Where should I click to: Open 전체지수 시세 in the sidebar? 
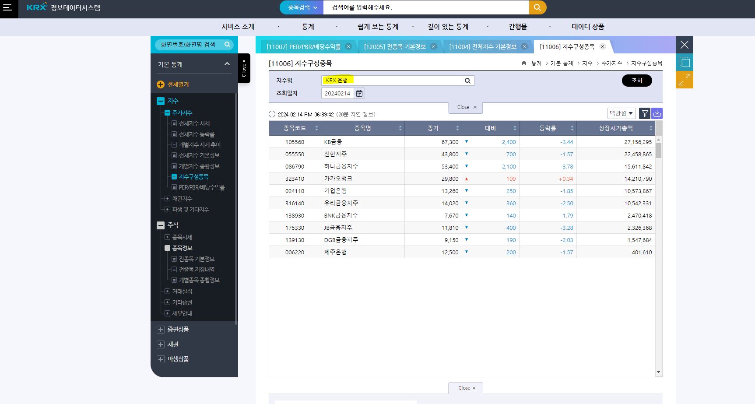tap(194, 123)
